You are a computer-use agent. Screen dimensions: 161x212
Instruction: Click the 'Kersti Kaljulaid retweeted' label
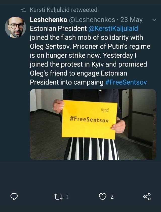click(x=63, y=10)
